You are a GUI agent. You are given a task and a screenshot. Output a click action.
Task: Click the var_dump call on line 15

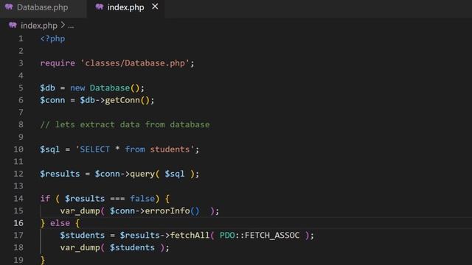click(80, 211)
